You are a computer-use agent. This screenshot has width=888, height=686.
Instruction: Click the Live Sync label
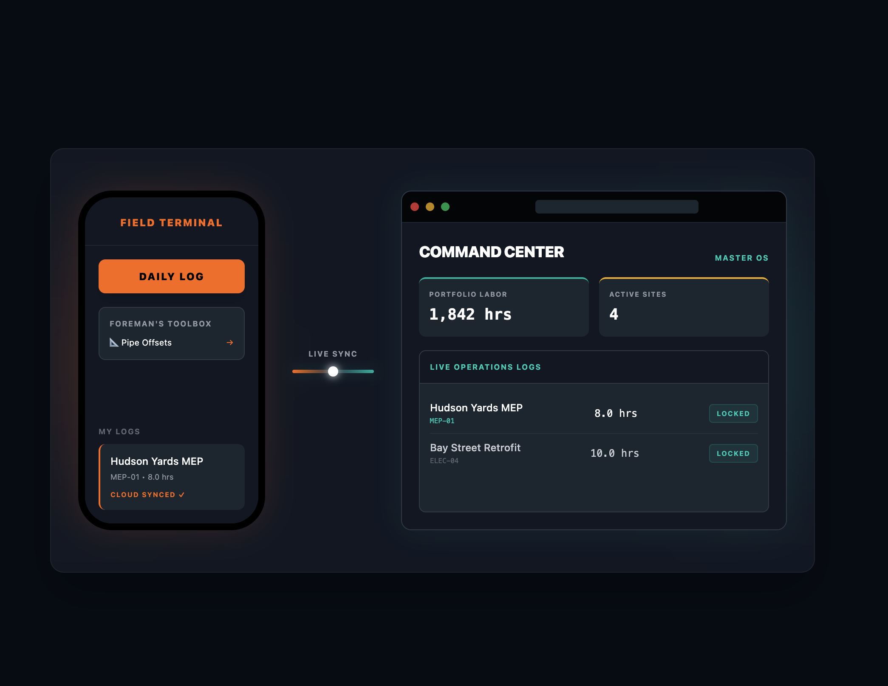coord(333,354)
